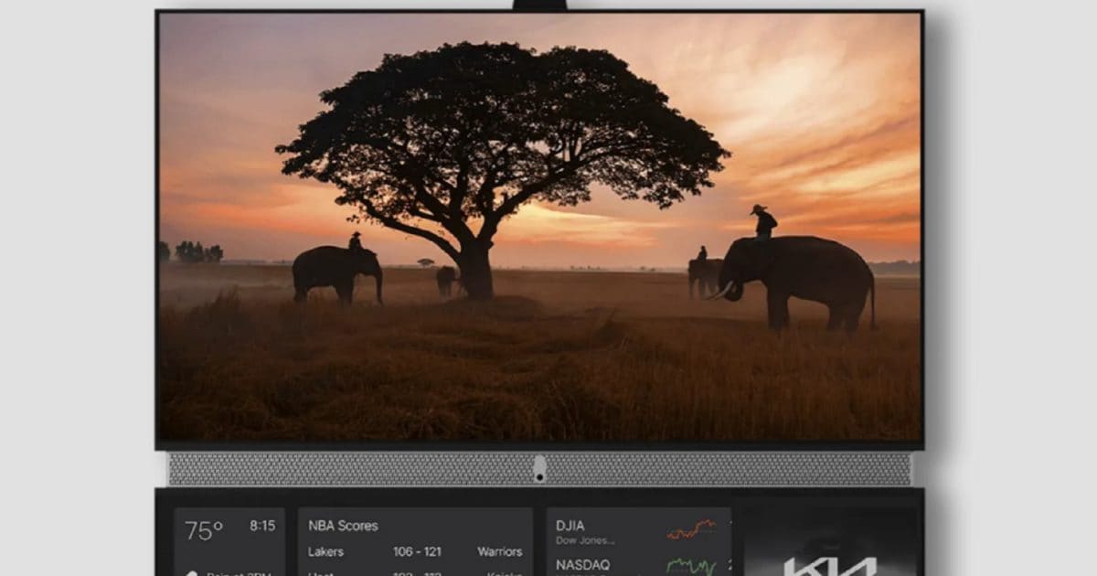Viewport: 1097px width, 576px height.
Task: Open the NASDAQ stock ticker
Action: point(582,565)
